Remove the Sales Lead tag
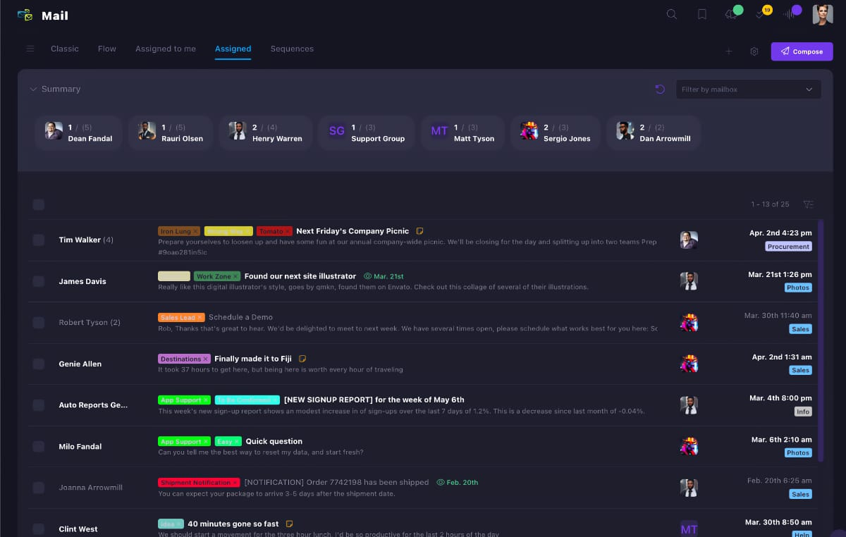846x537 pixels. click(x=200, y=318)
